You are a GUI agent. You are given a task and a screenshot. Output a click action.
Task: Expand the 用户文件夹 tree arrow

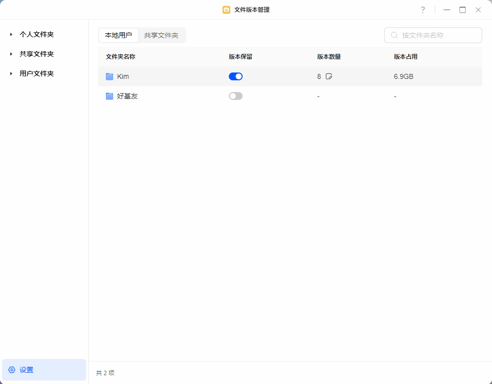[x=11, y=73]
